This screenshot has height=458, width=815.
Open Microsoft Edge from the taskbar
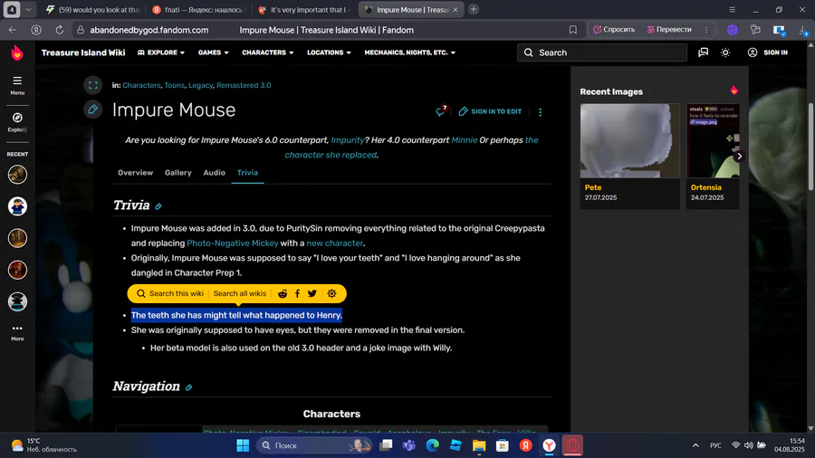pyautogui.click(x=433, y=445)
